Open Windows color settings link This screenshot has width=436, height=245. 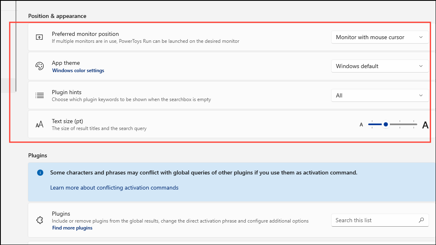[x=78, y=70]
